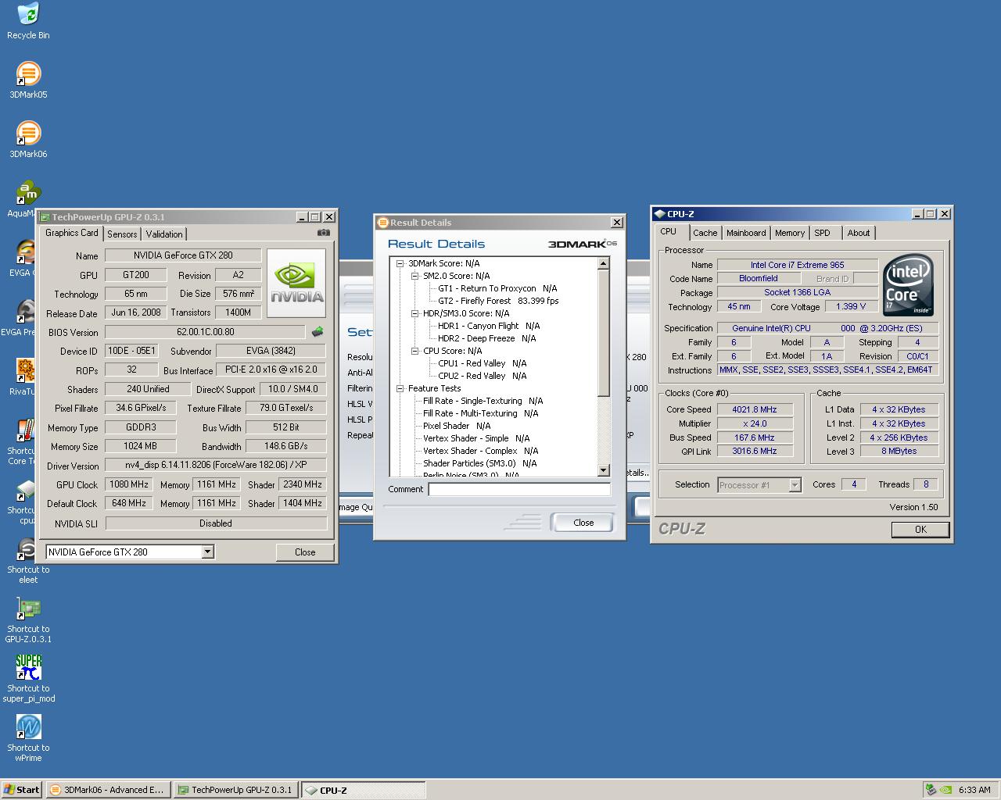Select the Pixel Shader row
This screenshot has width=1001, height=800.
tap(457, 426)
